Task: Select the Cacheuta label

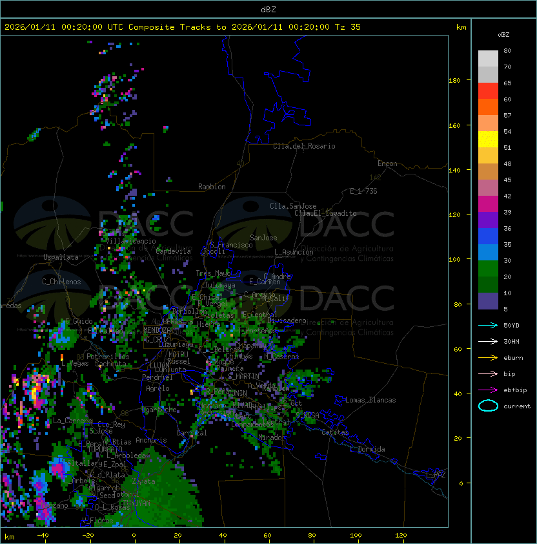Action: tap(110, 364)
